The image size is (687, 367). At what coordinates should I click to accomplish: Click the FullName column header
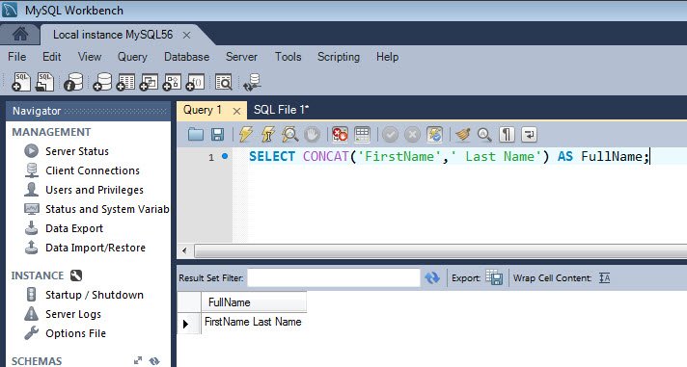[254, 302]
